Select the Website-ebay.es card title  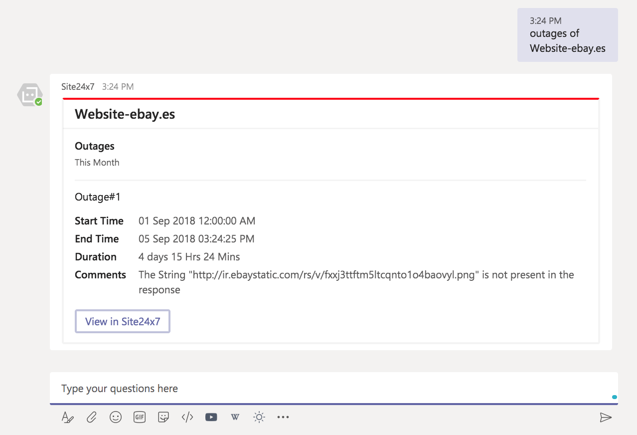pyautogui.click(x=125, y=114)
